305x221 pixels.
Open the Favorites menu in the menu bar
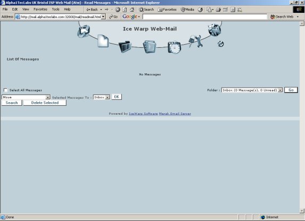tap(40, 10)
